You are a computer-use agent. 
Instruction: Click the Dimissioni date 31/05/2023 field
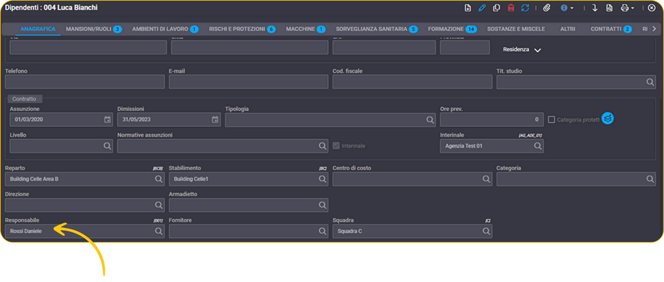(x=169, y=119)
